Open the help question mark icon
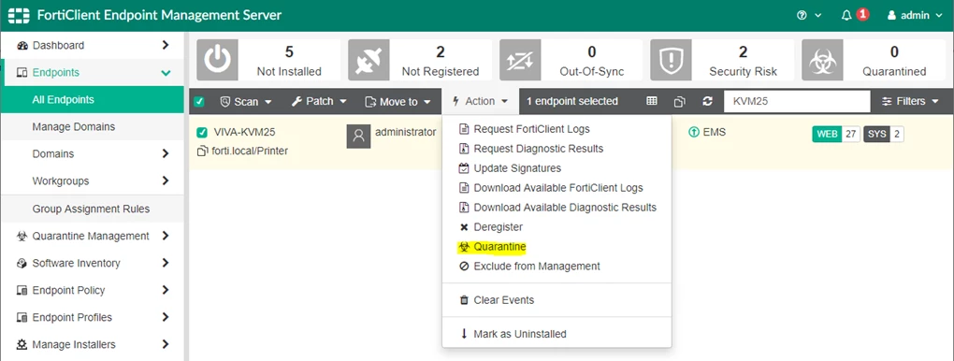The image size is (954, 361). (x=802, y=15)
